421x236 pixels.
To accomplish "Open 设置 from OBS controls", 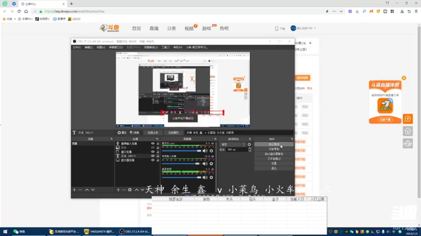I will (x=274, y=164).
